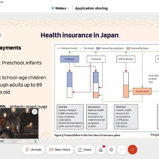
Task: Click the Webex shield logo icon
Action: pos(52,8)
